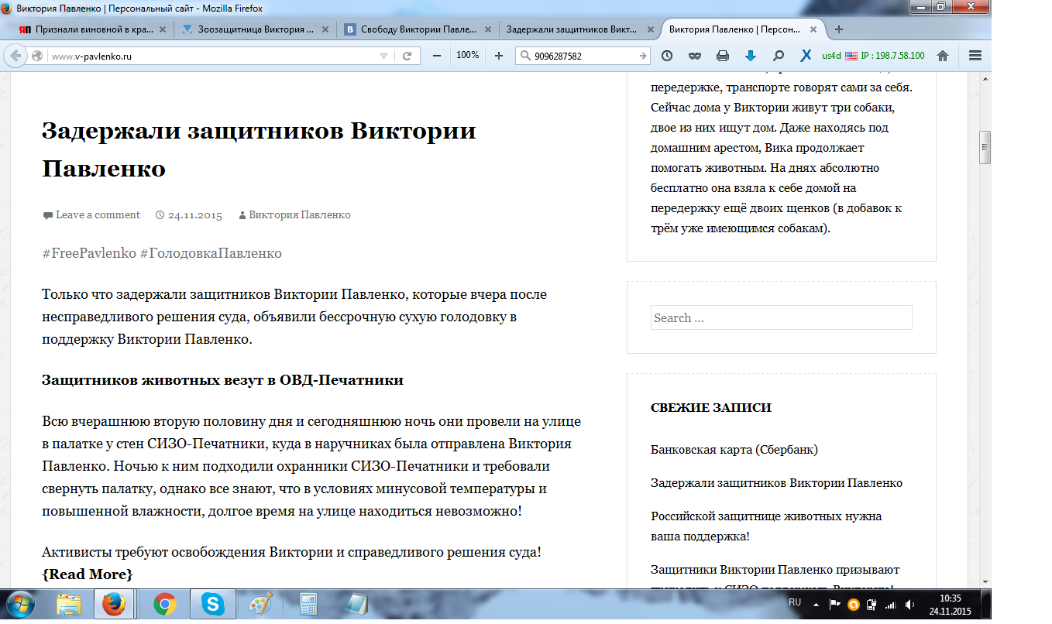Go back using the Firefox back arrow
The image size is (1052, 624).
pyautogui.click(x=16, y=56)
